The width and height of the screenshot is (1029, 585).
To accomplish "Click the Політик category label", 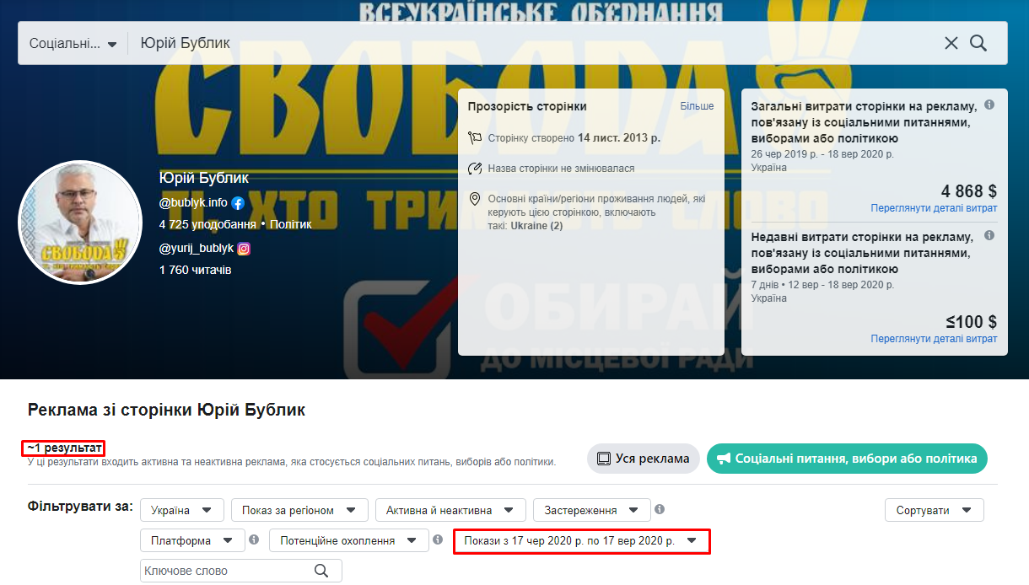I will tap(290, 224).
